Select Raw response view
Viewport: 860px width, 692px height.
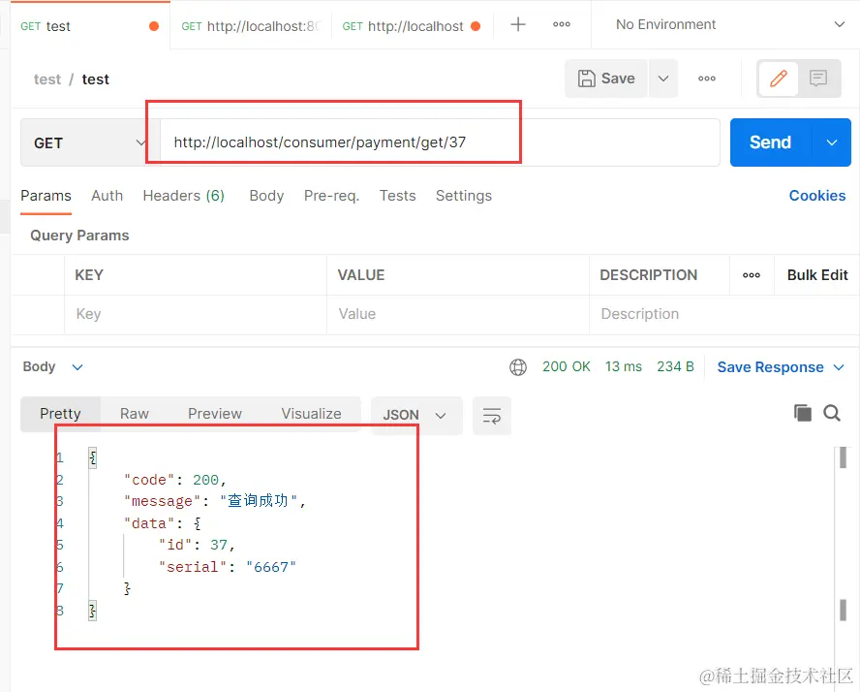(x=135, y=414)
